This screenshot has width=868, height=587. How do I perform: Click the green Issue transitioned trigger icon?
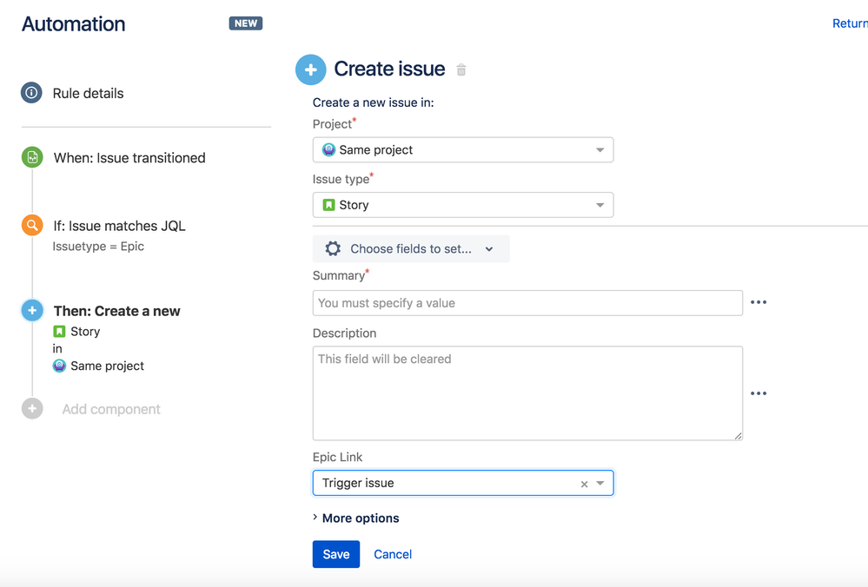click(32, 158)
